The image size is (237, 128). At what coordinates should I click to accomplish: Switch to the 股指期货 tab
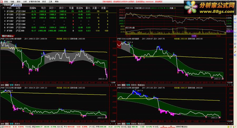tap(18, 5)
